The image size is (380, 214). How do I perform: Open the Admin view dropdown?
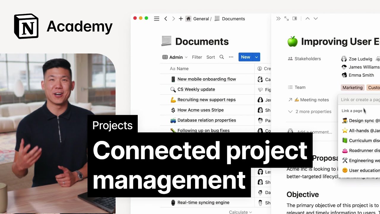[175, 57]
